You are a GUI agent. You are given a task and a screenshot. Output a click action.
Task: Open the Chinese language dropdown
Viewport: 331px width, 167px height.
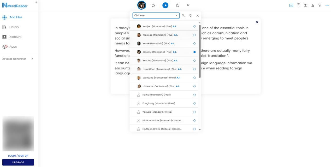coord(156,15)
